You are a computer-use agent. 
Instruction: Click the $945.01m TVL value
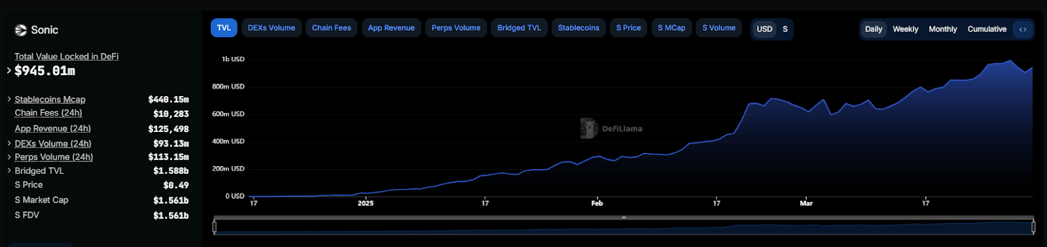pyautogui.click(x=44, y=71)
